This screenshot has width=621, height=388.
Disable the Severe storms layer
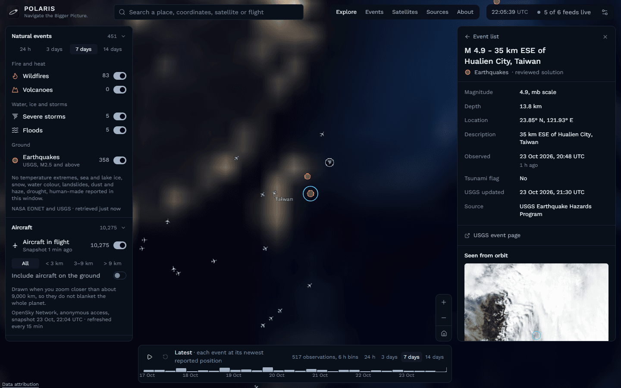coord(120,116)
